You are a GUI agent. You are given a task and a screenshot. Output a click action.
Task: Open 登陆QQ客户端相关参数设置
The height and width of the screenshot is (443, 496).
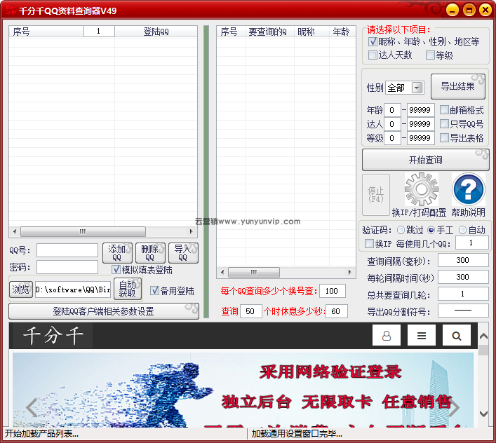(x=104, y=311)
